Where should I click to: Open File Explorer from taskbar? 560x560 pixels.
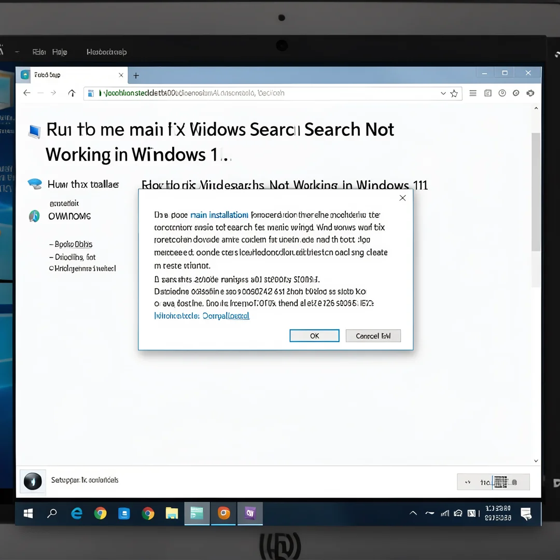pyautogui.click(x=172, y=513)
